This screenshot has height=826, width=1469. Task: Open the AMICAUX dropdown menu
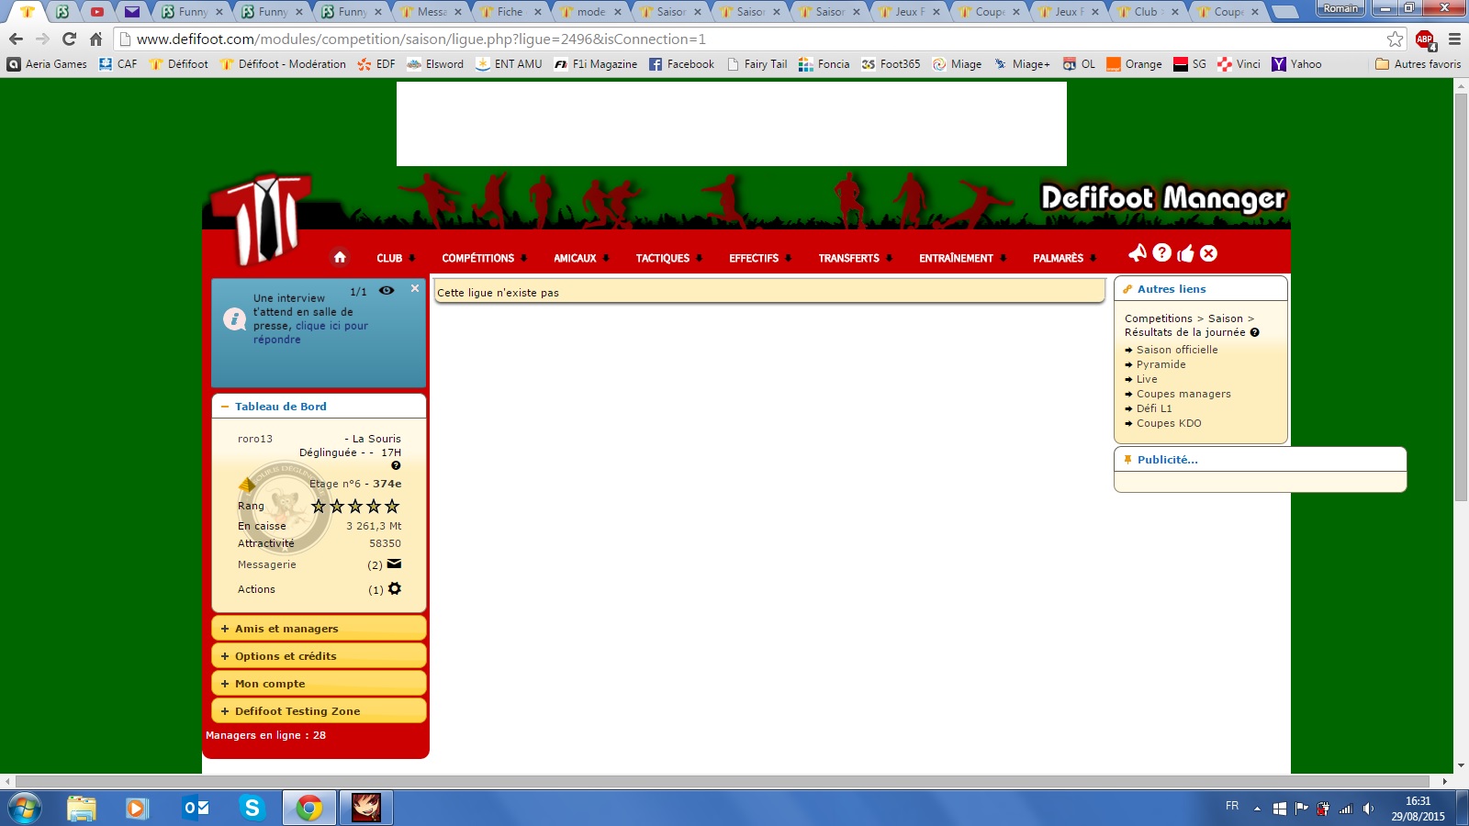tap(581, 258)
